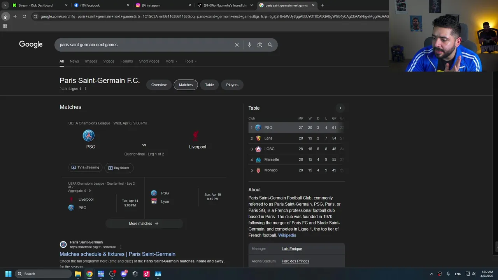This screenshot has width=498, height=280.
Task: Submit search with magnifier icon
Action: coord(270,45)
